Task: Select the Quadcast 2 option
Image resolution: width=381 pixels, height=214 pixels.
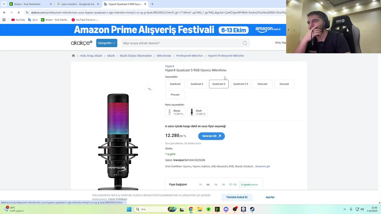Action: click(197, 84)
